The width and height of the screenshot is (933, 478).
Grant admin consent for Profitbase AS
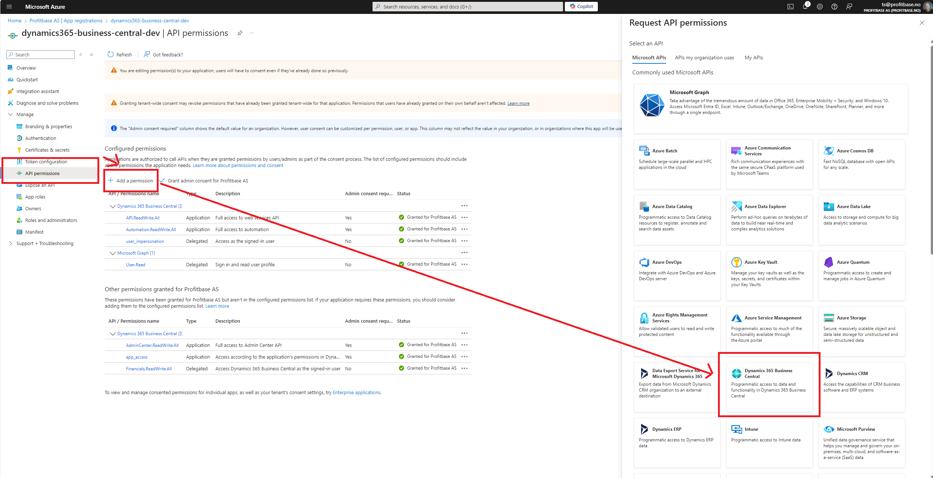[x=204, y=181]
